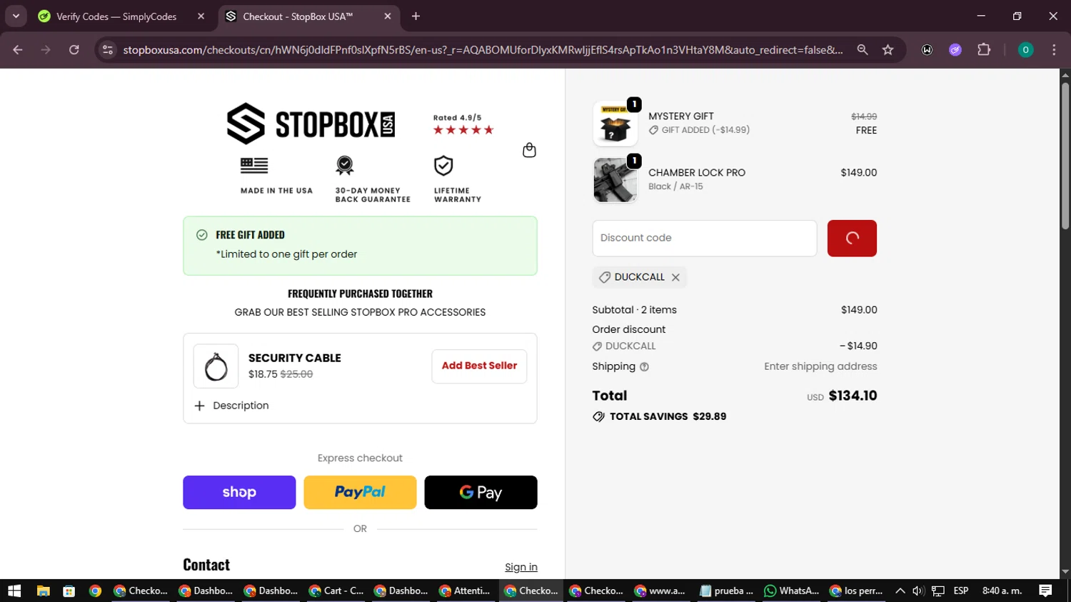Open the Chrome profile avatar
Image resolution: width=1071 pixels, height=602 pixels.
tap(1025, 50)
